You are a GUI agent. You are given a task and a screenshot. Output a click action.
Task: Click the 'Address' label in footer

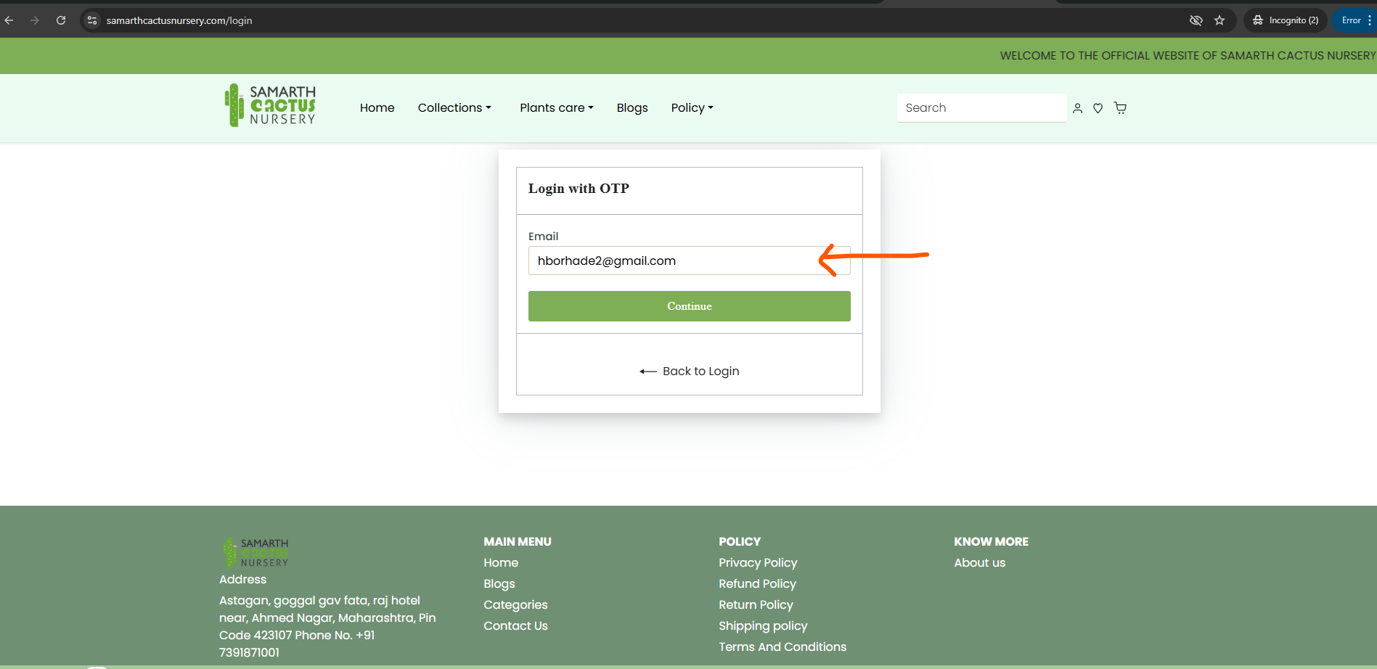(x=242, y=579)
